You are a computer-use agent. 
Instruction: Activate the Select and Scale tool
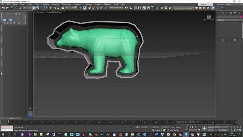pyautogui.click(x=58, y=8)
